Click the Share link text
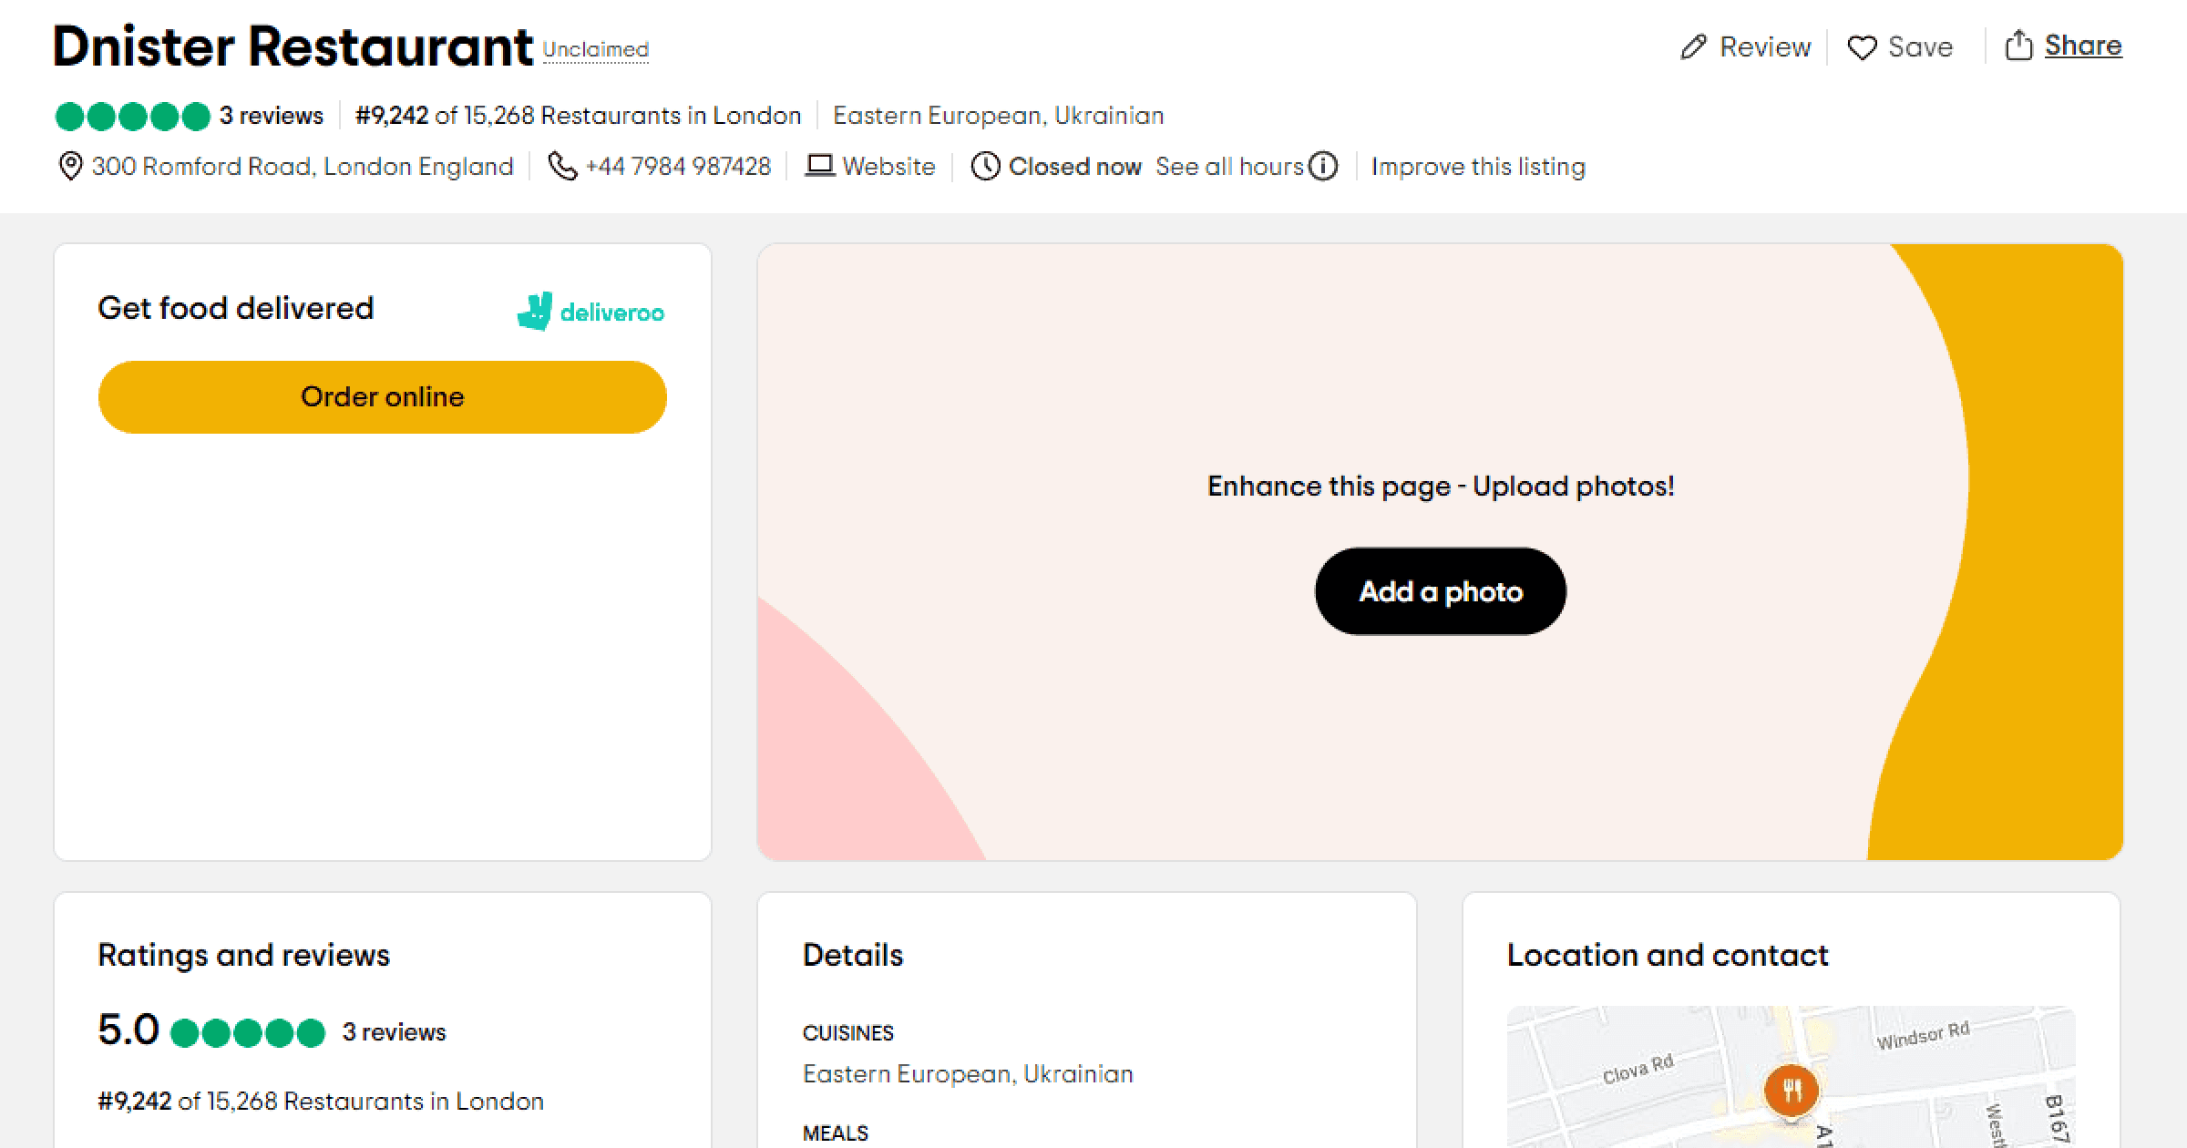 click(x=2083, y=46)
